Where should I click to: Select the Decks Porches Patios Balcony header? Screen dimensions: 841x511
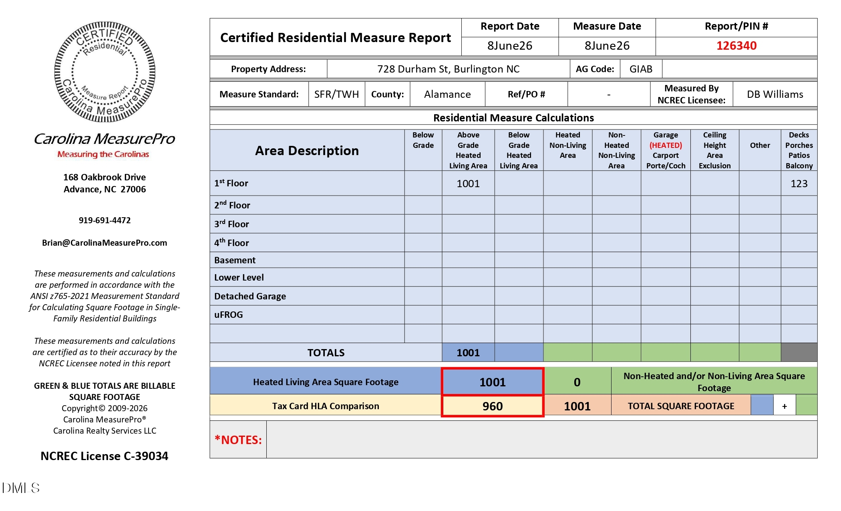[x=799, y=150]
